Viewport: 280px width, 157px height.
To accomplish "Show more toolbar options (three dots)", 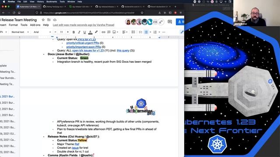I will [x=164, y=32].
